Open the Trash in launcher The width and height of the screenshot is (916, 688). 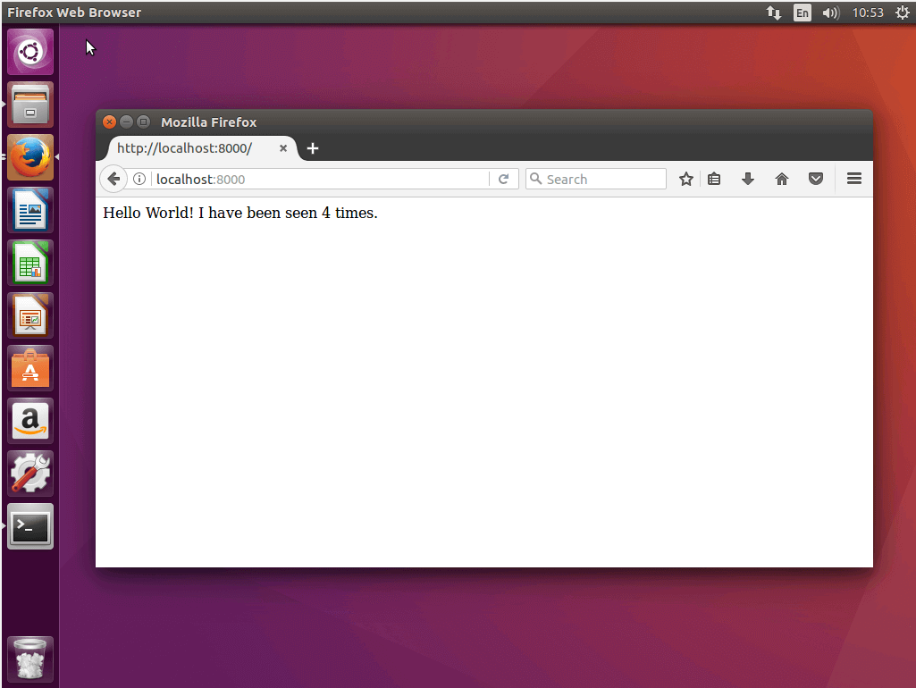point(30,659)
